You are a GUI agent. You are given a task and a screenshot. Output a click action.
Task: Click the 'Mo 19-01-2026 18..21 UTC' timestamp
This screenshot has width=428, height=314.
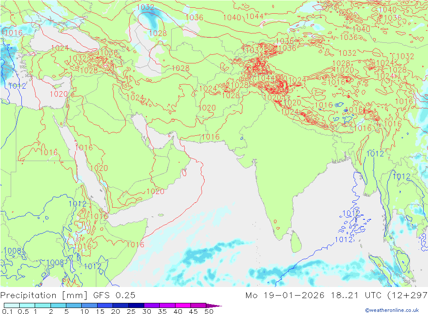pos(315,296)
